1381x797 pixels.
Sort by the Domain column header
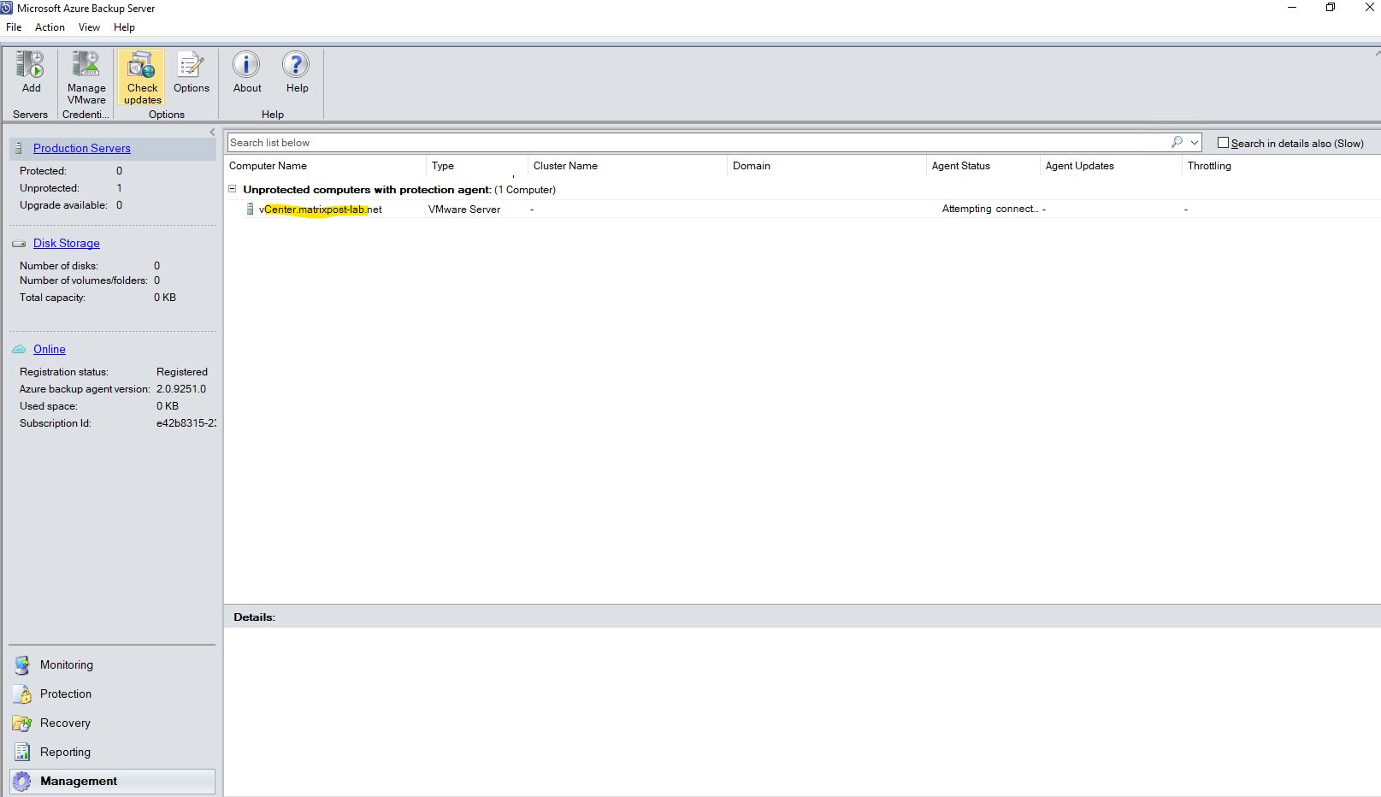click(x=827, y=166)
